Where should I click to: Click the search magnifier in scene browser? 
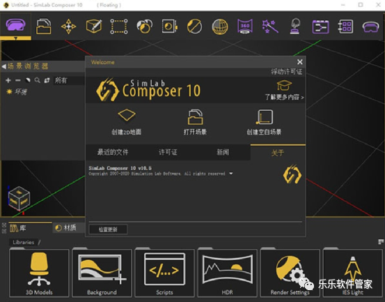coord(38,80)
